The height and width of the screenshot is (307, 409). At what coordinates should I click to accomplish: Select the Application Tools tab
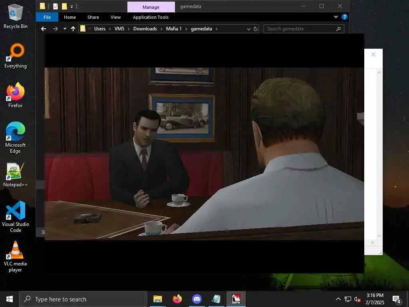pyautogui.click(x=151, y=17)
